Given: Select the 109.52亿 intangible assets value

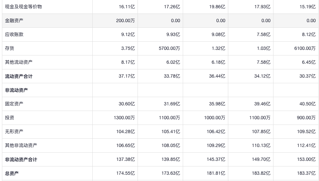Looking at the screenshot, I should 306,131.
